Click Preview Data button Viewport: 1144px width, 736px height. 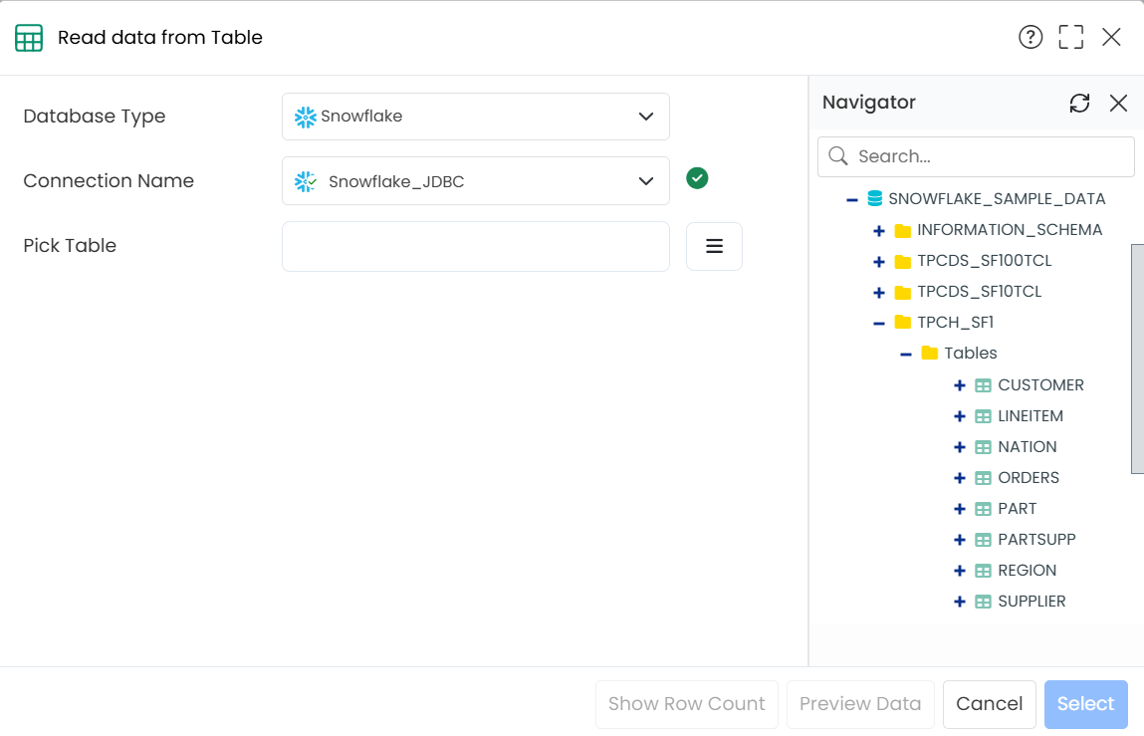(860, 704)
